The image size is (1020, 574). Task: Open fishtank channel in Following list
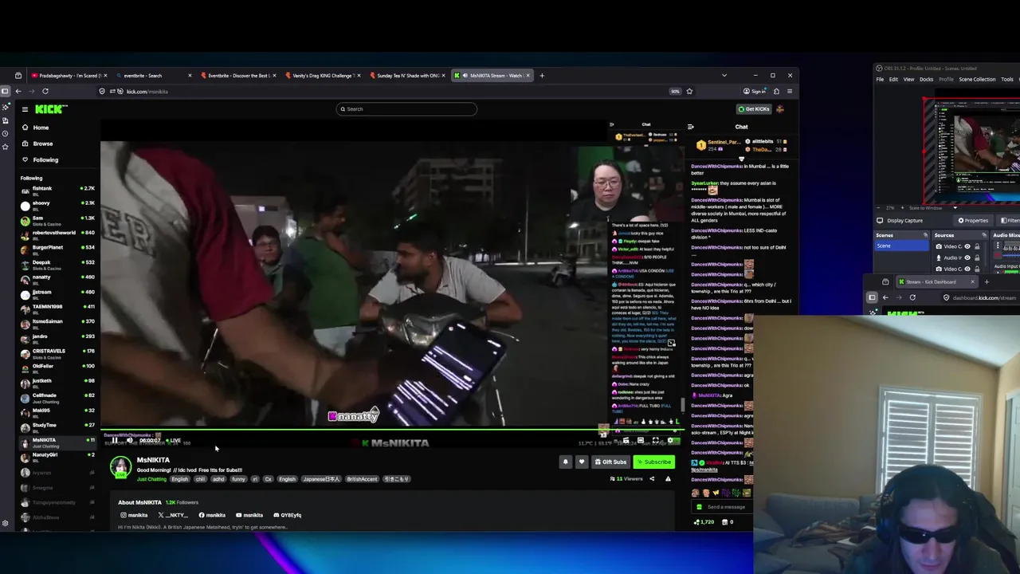57,190
